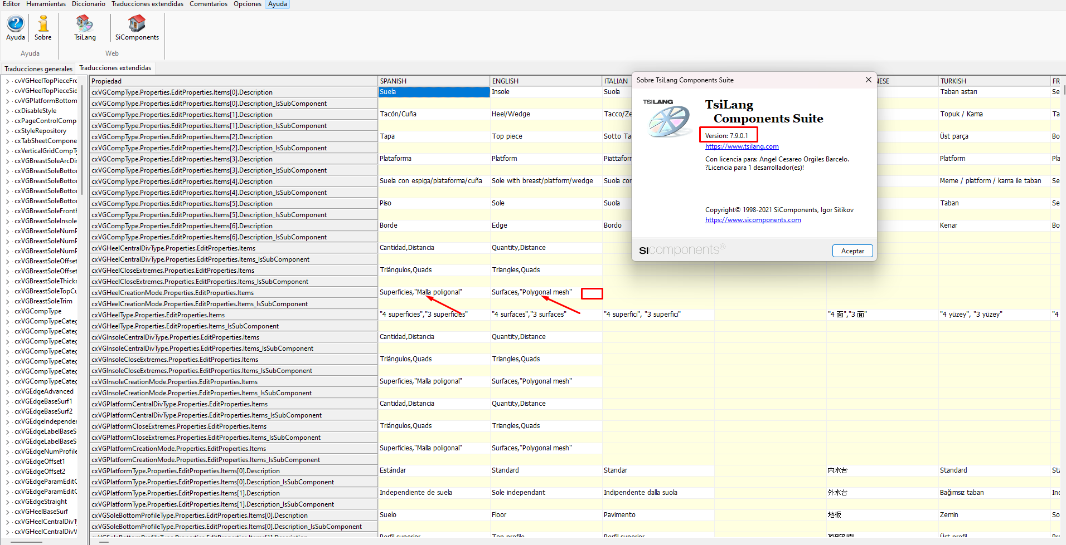The image size is (1066, 545).
Task: Expand the cxPageControlComp tree node
Action: [8, 121]
